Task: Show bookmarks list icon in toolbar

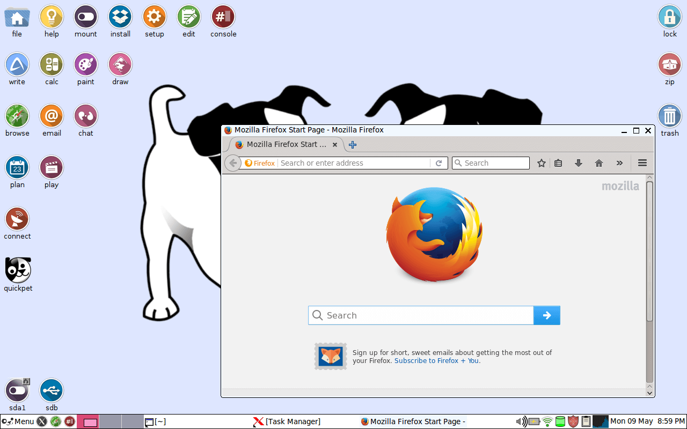Action: pyautogui.click(x=558, y=163)
